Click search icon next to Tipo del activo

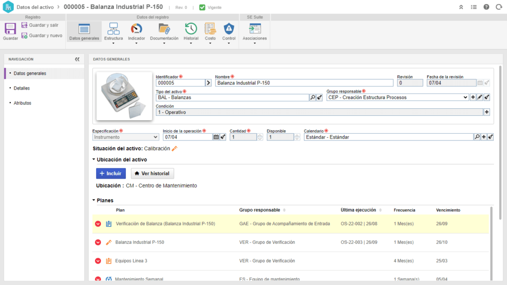312,97
